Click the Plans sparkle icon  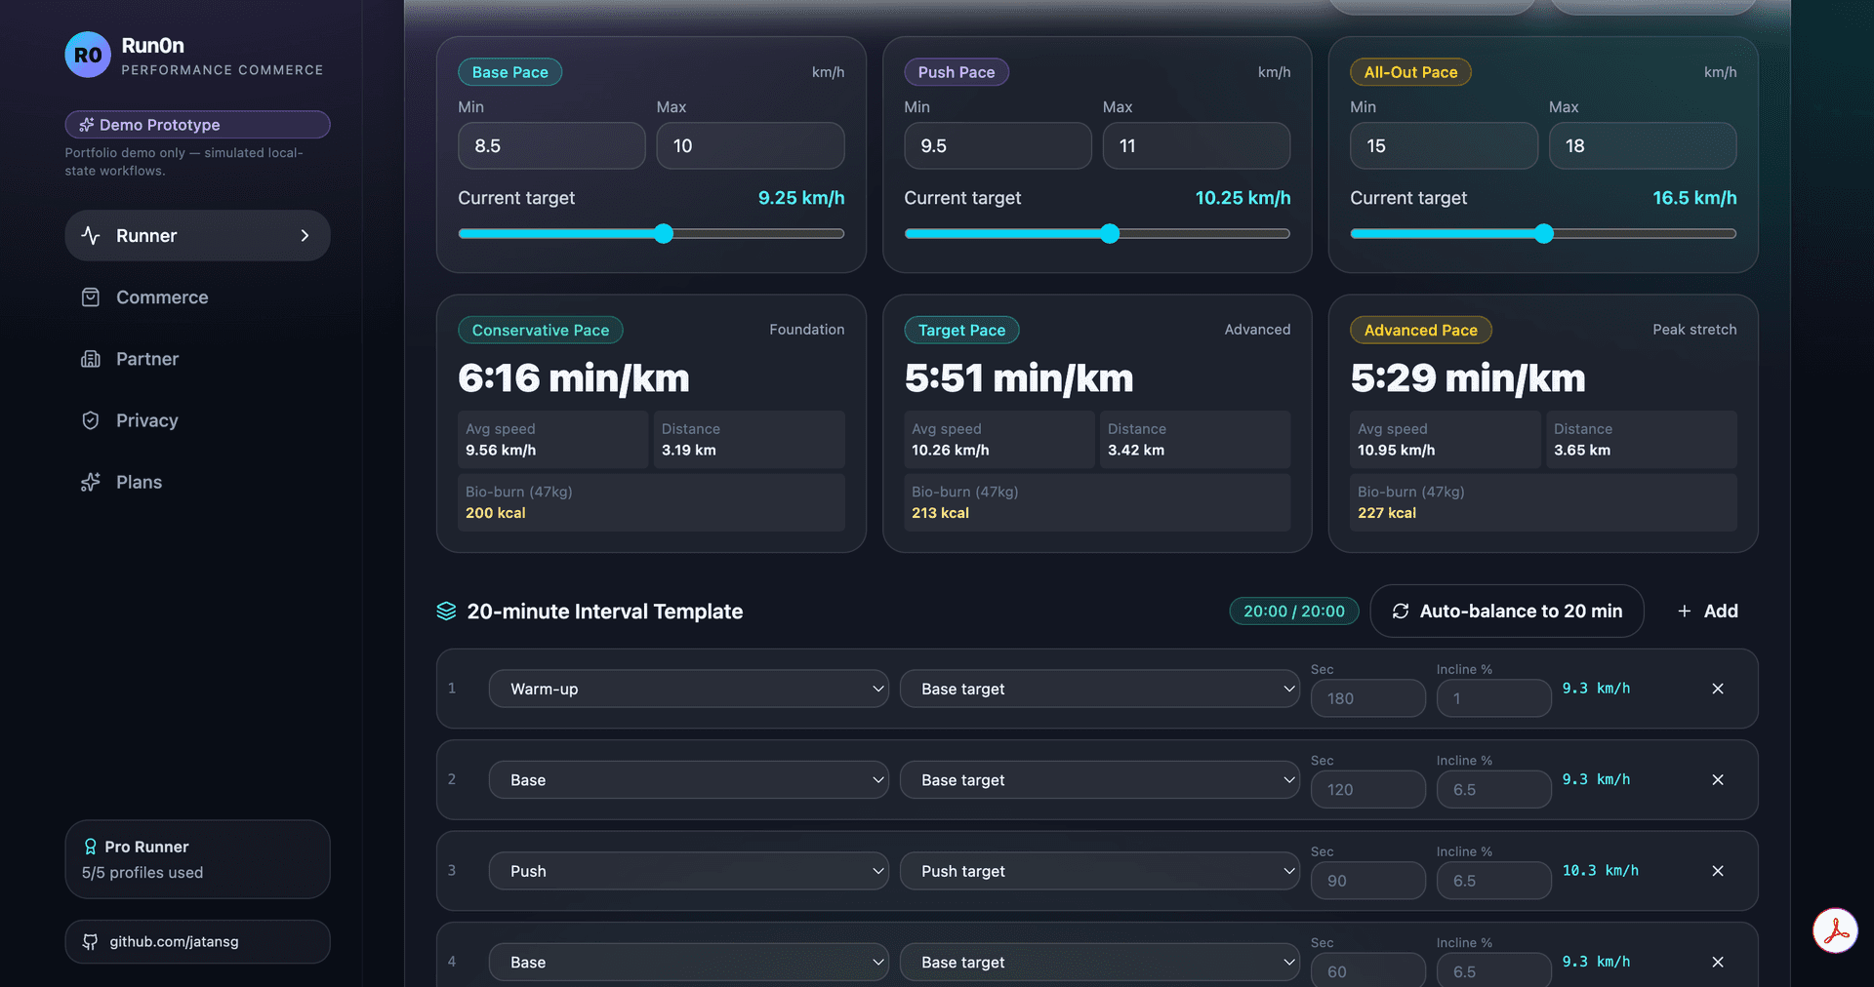pos(91,482)
